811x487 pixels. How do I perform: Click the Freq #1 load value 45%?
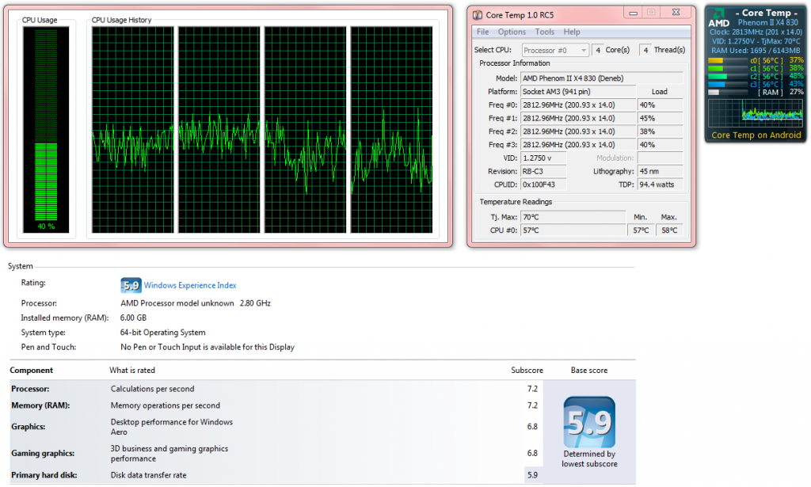(x=660, y=119)
